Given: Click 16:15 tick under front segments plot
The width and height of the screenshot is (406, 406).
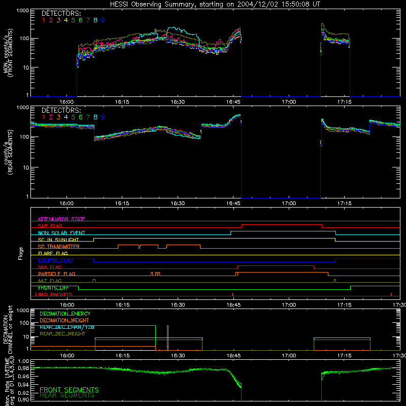Looking at the screenshot, I should 122,102.
